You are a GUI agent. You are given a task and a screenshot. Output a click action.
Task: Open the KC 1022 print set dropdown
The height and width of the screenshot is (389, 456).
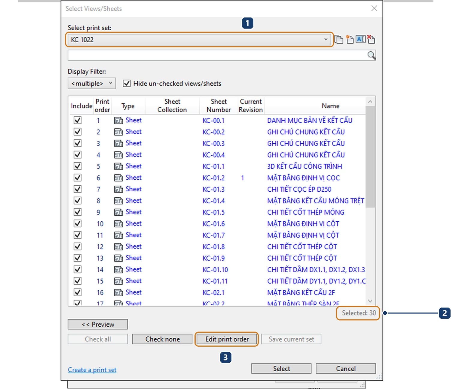point(199,39)
